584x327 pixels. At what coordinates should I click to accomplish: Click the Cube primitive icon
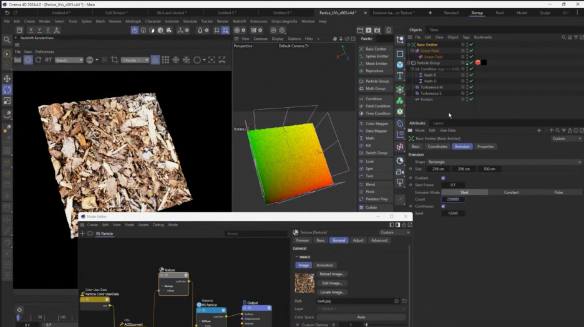point(400,65)
